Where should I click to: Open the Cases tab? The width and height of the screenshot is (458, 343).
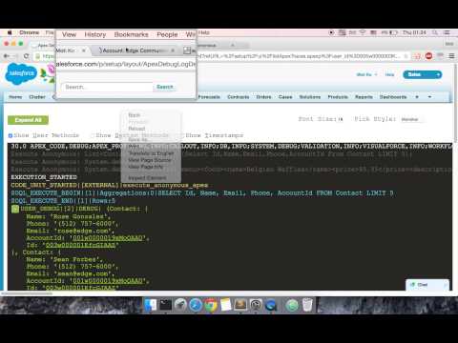pos(285,97)
